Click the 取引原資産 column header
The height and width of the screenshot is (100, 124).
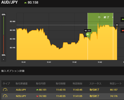tap(22, 83)
